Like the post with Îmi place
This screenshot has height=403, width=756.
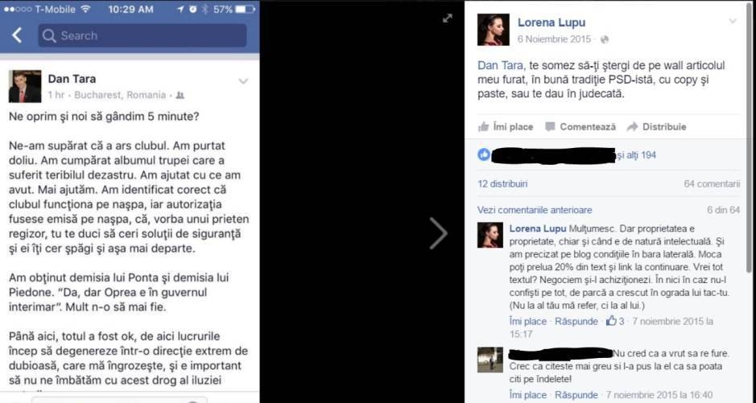coord(506,126)
